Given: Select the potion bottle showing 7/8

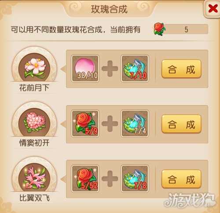Looking at the screenshot, I should tap(135, 179).
